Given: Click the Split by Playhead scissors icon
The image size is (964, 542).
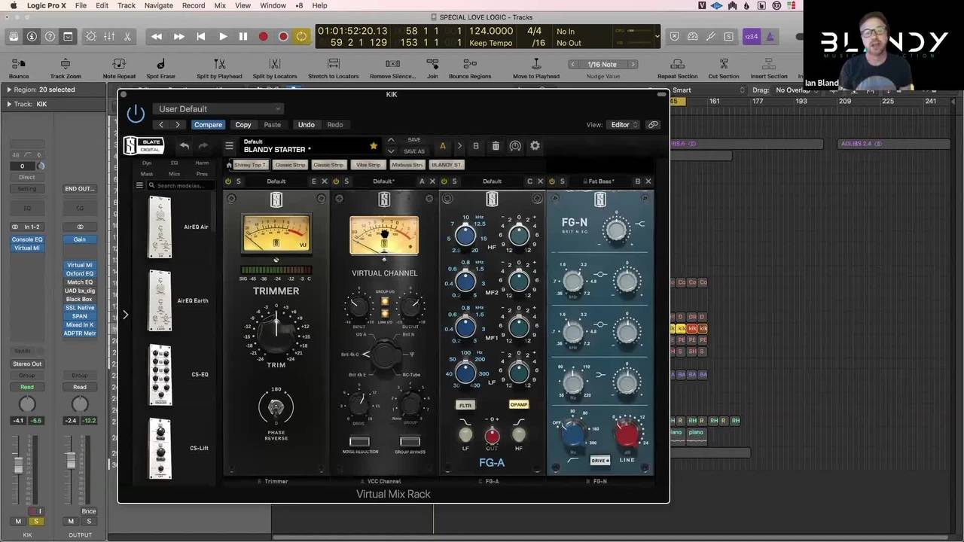Looking at the screenshot, I should coord(219,65).
